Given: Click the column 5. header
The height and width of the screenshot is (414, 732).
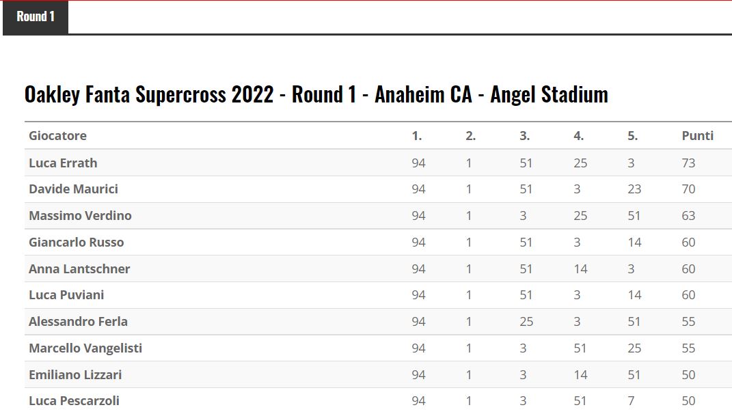Looking at the screenshot, I should point(632,136).
